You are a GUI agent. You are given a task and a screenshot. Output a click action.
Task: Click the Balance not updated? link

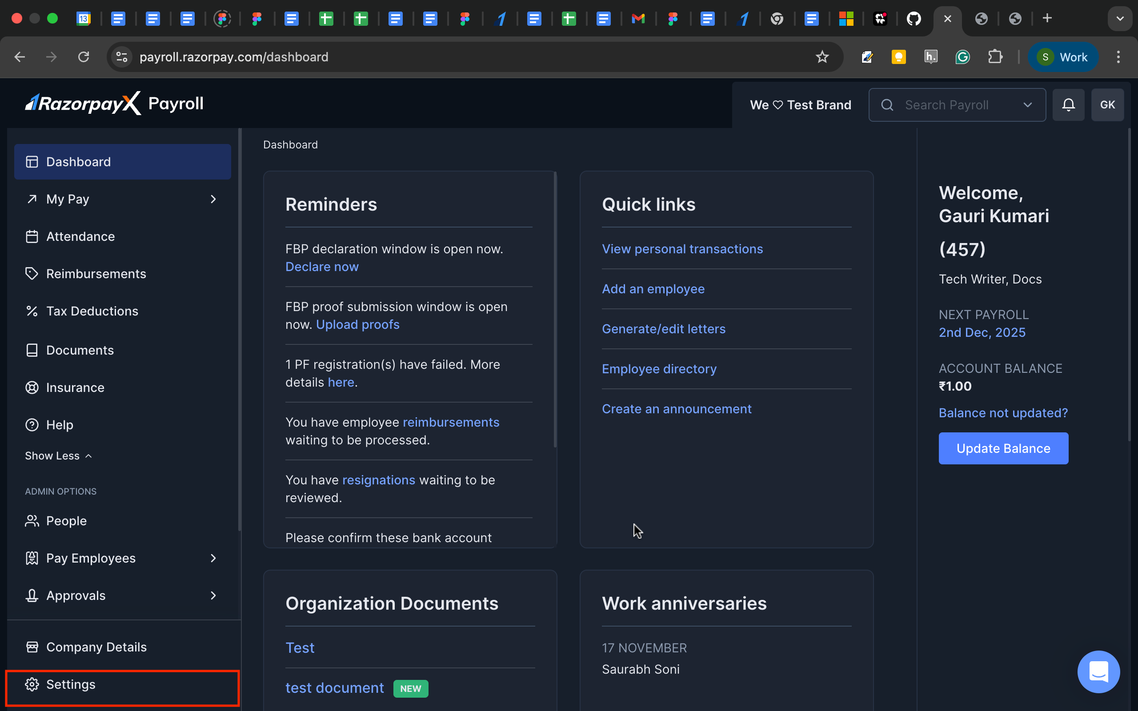(1003, 413)
